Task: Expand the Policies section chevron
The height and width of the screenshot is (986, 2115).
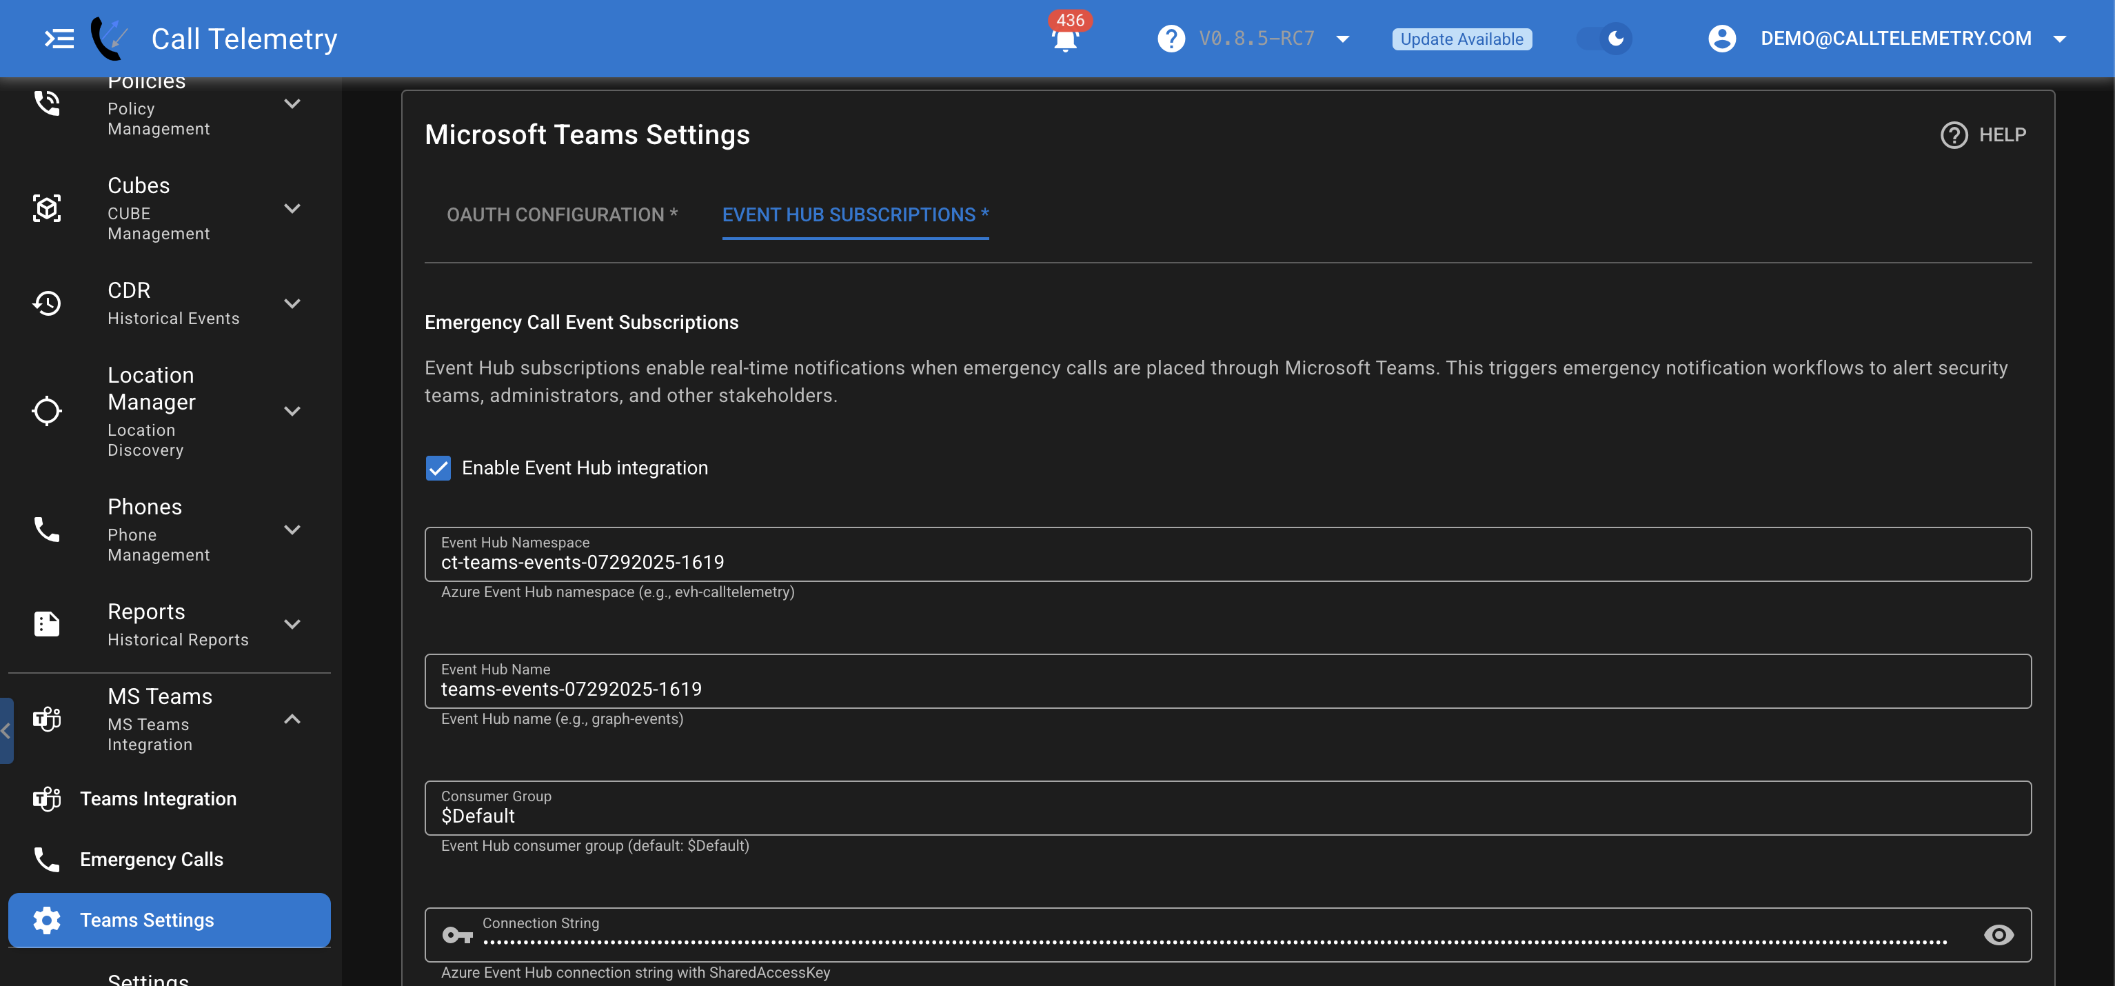Action: point(292,103)
